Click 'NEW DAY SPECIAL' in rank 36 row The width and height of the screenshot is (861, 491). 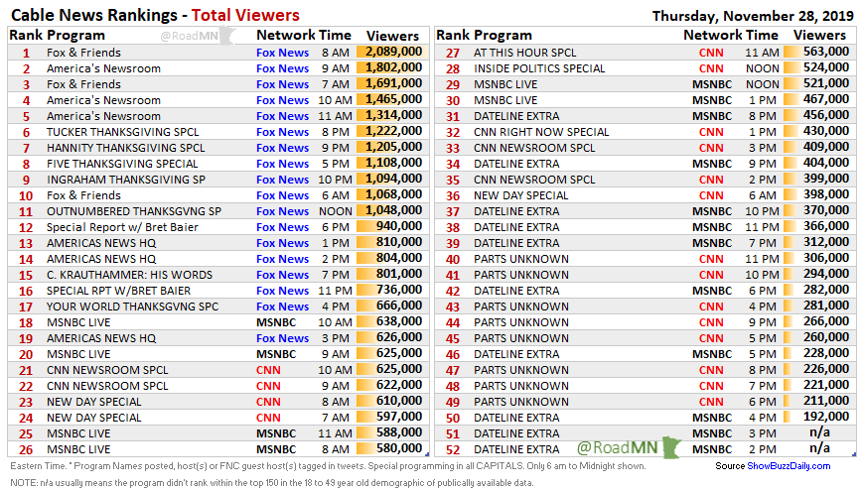(x=521, y=195)
